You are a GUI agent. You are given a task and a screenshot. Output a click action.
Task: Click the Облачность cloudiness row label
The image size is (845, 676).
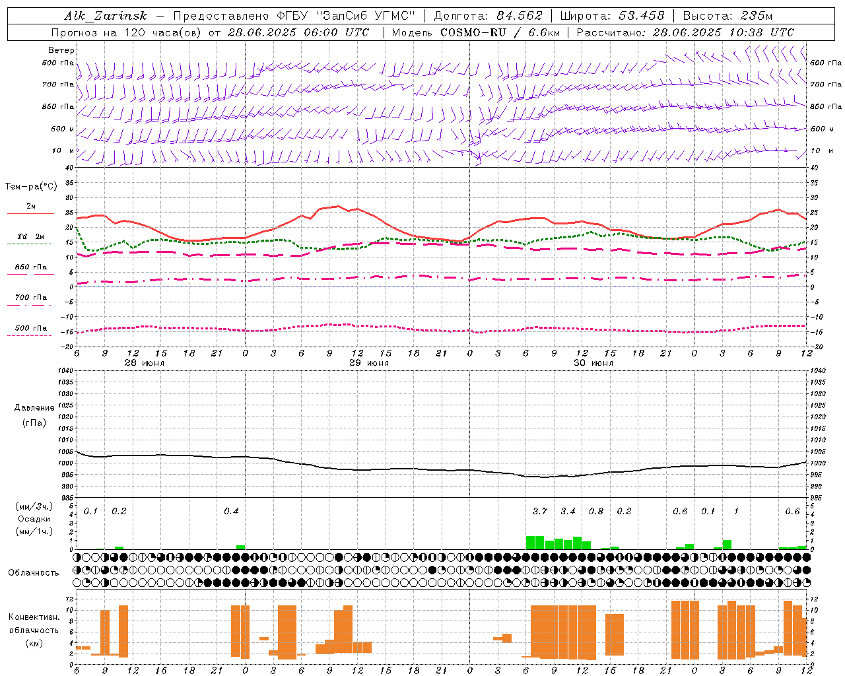[x=34, y=572]
